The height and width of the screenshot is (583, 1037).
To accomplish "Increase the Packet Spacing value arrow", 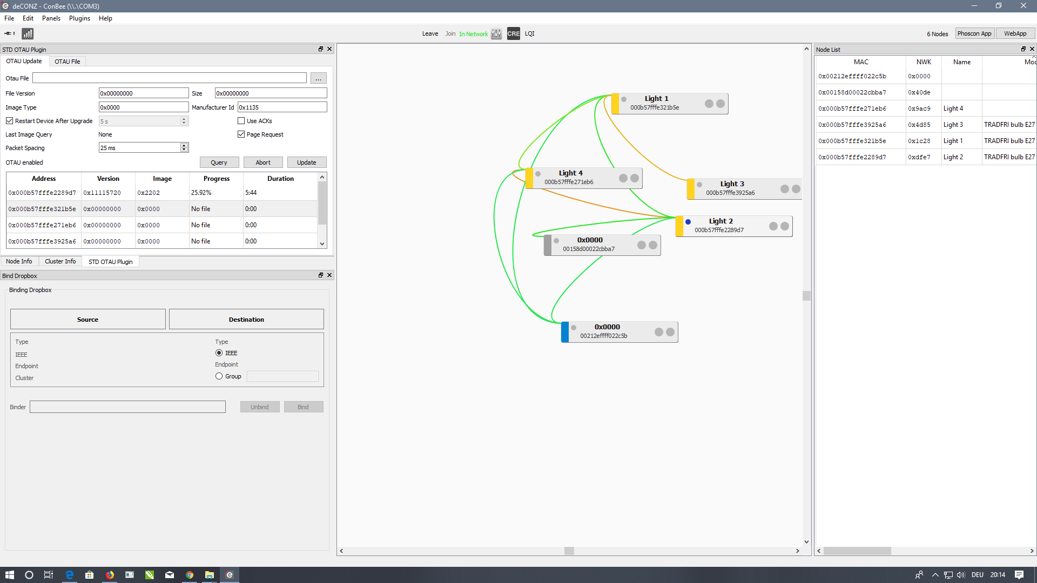I will point(184,146).
